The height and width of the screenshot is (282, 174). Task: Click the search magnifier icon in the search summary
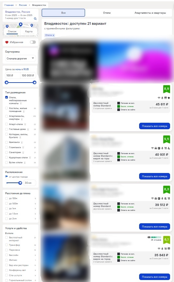tap(35, 19)
